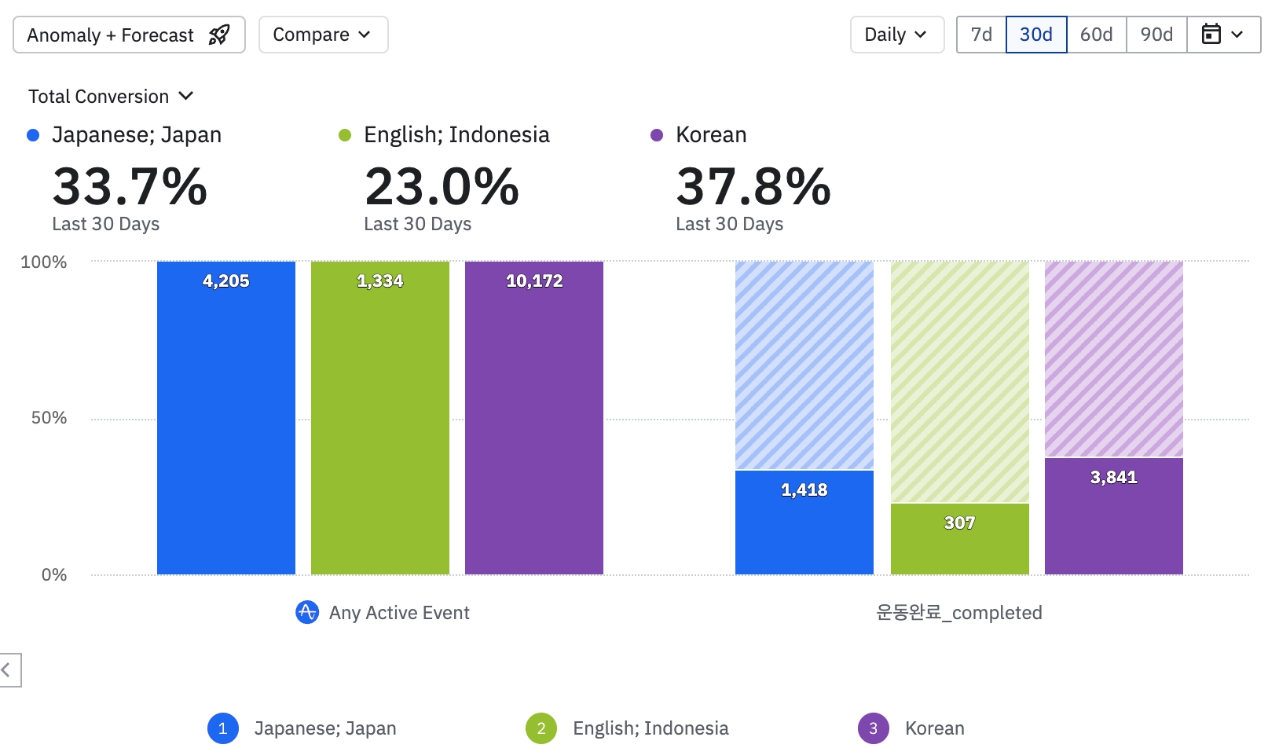Click the number 2 English; Indonesia badge
This screenshot has height=748, width=1279.
coord(541,728)
